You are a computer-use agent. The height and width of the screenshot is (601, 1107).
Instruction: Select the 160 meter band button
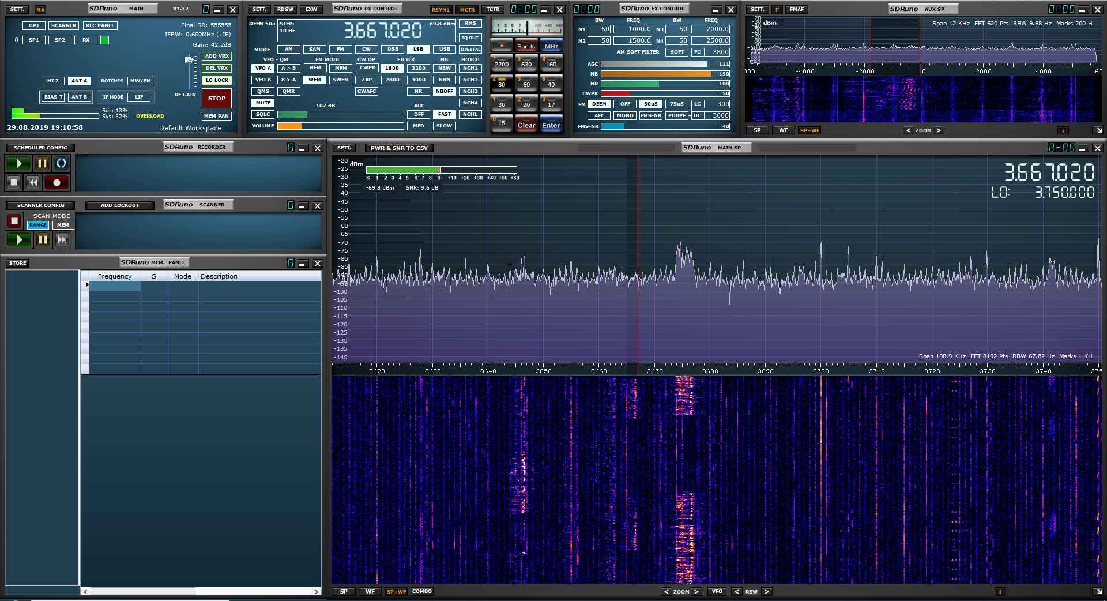coord(551,62)
